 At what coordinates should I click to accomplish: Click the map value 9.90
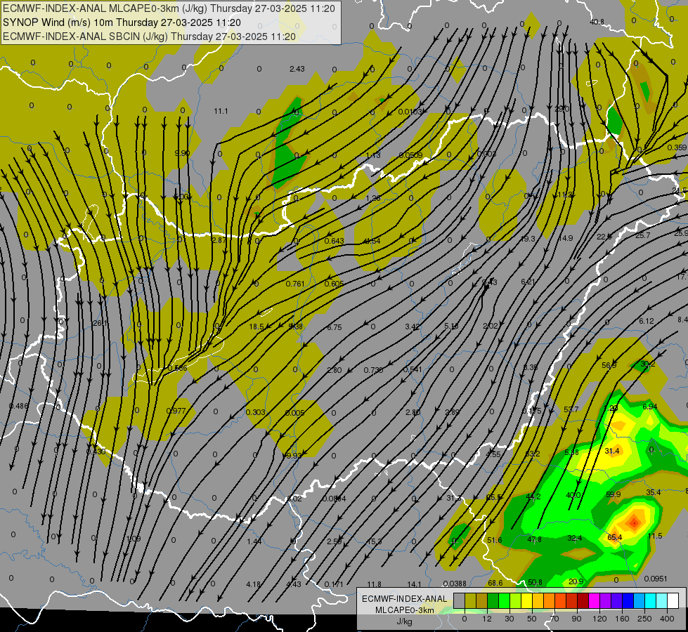tap(182, 153)
